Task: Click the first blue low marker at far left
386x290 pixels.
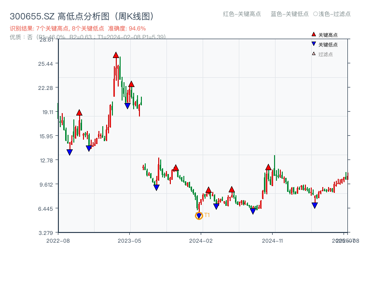Action: coord(69,152)
